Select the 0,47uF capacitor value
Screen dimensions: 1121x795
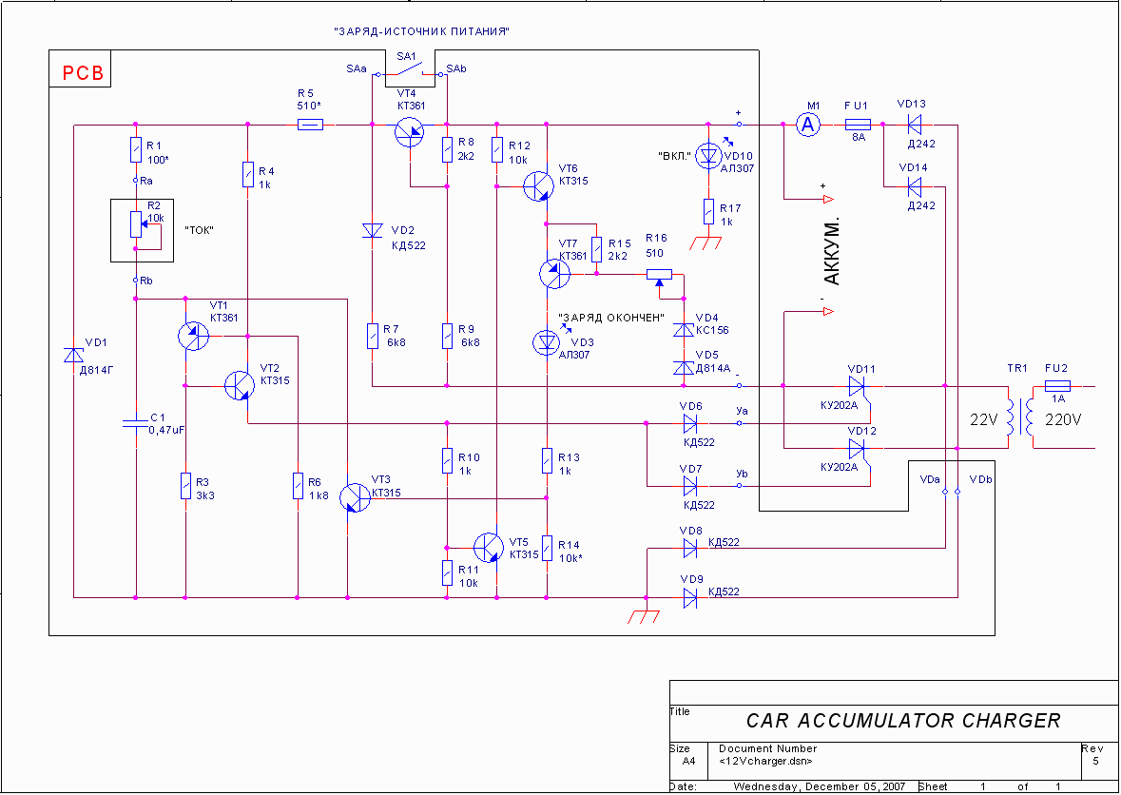coord(167,430)
